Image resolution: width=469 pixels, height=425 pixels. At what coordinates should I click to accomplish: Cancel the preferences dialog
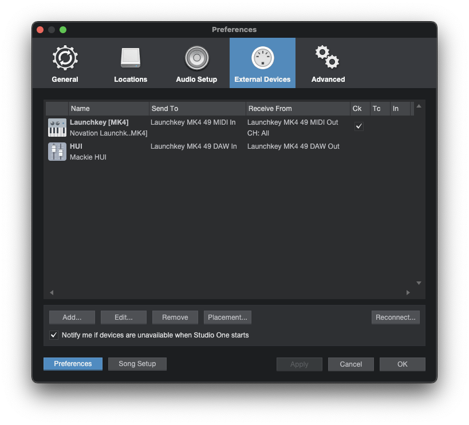pyautogui.click(x=351, y=364)
